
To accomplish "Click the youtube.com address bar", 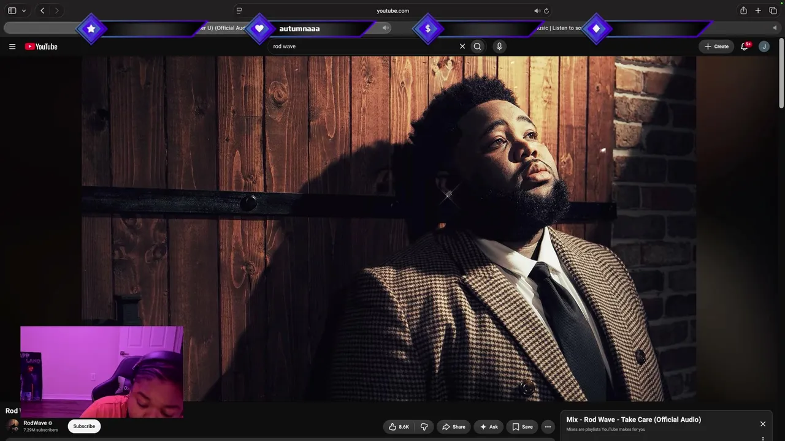I will 392,10.
